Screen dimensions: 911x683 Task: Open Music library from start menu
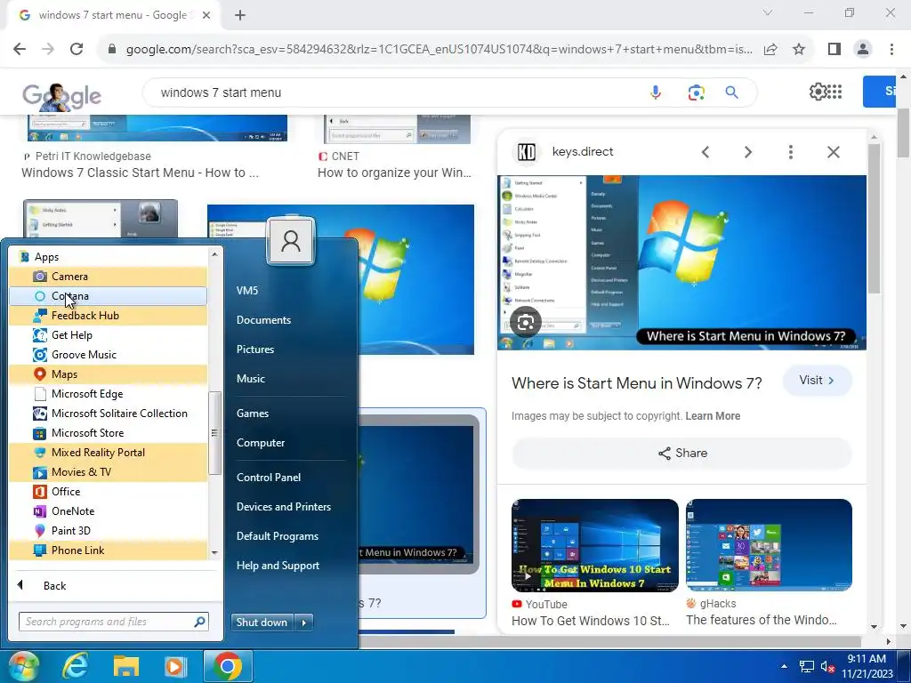point(250,379)
